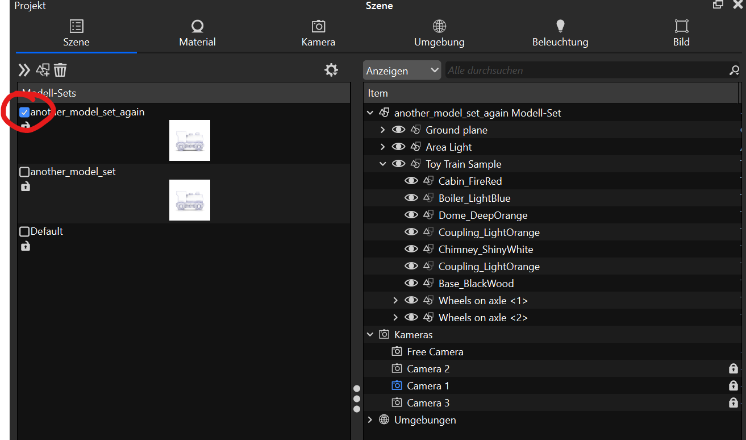Click the Boiler_LightBlue part icon
The width and height of the screenshot is (746, 440).
(428, 198)
